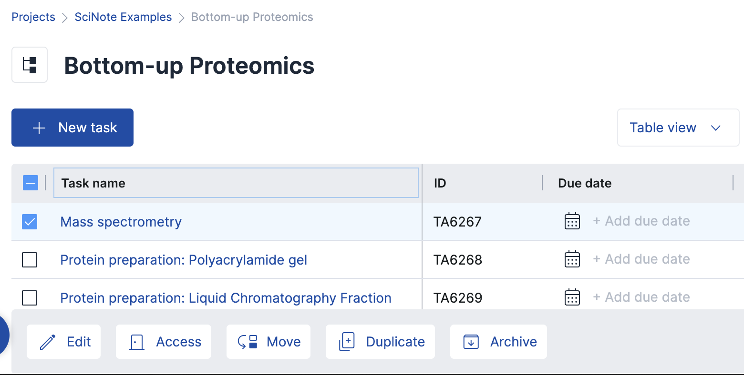Go to Projects in the breadcrumb
744x375 pixels.
[x=33, y=17]
